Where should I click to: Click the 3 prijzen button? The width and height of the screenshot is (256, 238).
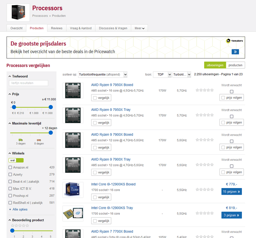click(231, 215)
